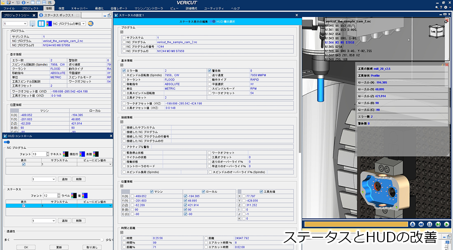Click the reset model eject icon

click(x=413, y=225)
